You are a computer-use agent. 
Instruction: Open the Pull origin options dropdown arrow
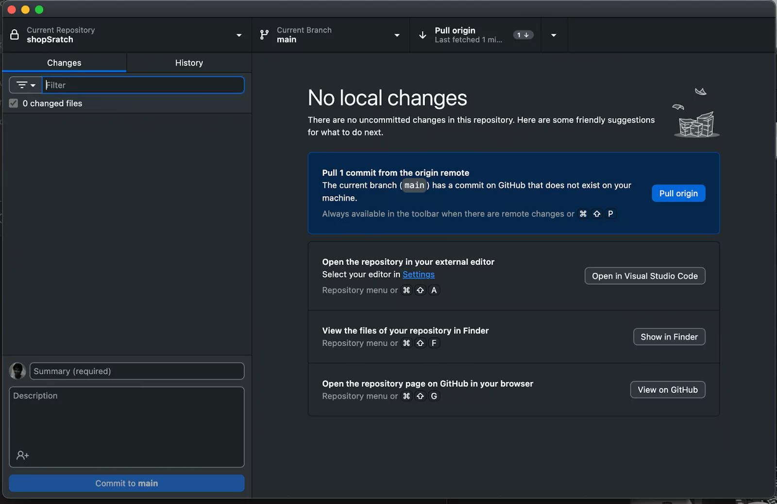[554, 35]
